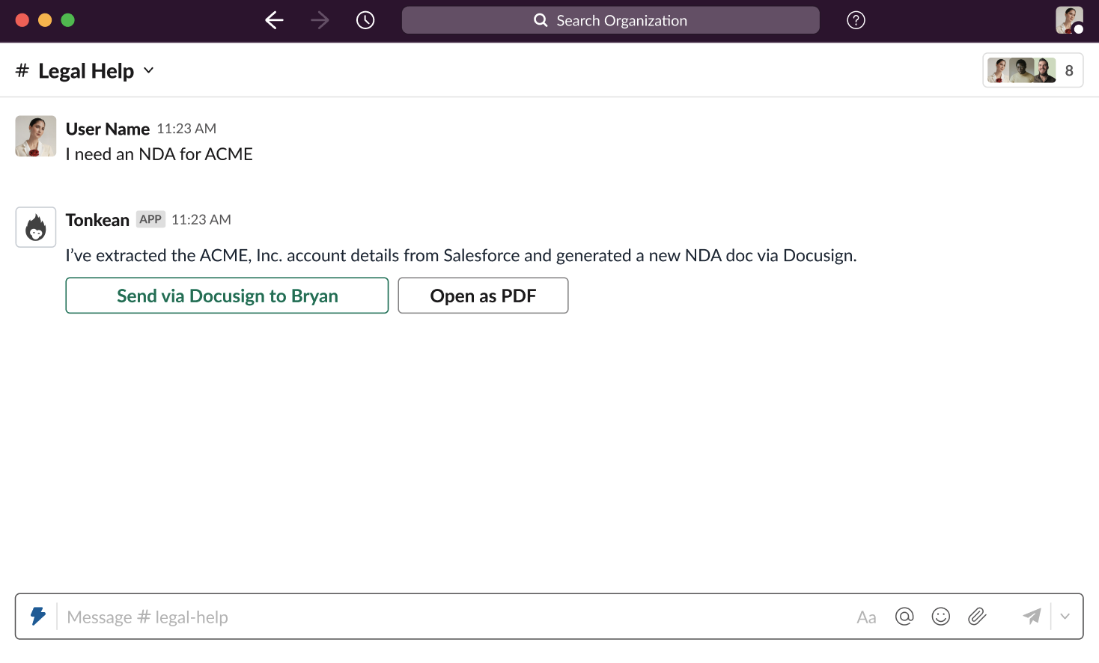Click the 11:23 AM timestamp on User Name message

point(186,129)
